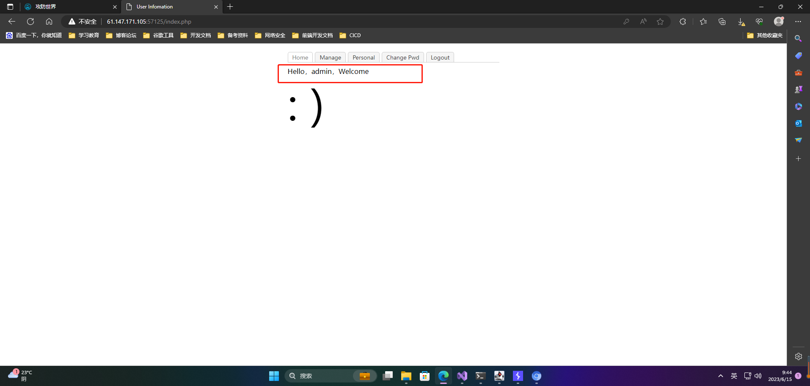Open saved password key icon
810x386 pixels.
click(x=626, y=22)
